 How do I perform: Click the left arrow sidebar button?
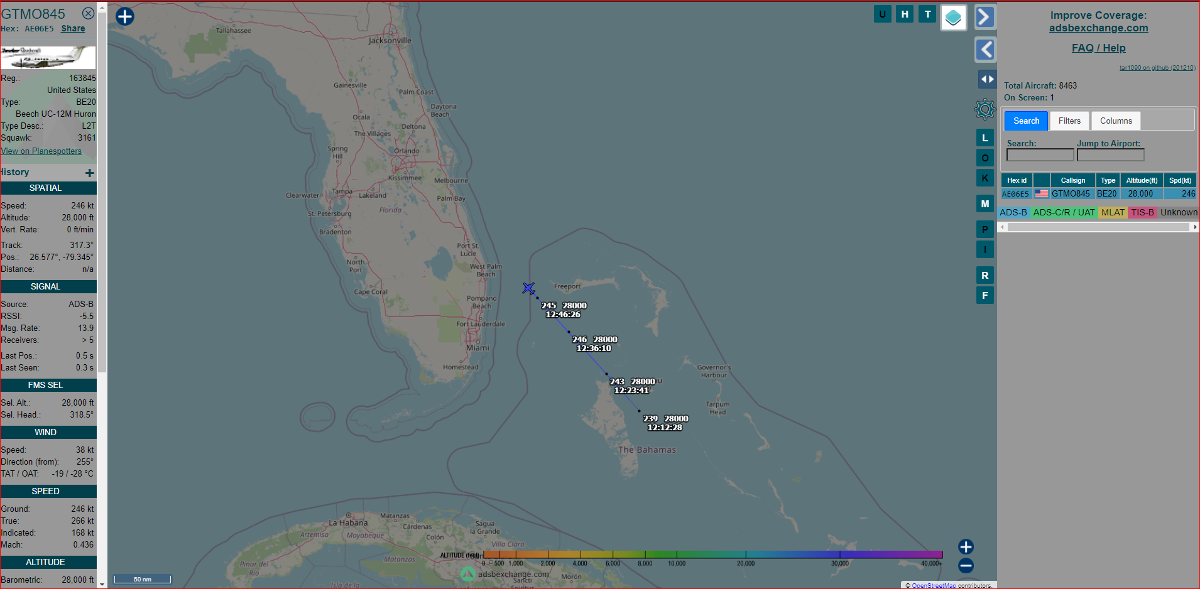click(985, 50)
